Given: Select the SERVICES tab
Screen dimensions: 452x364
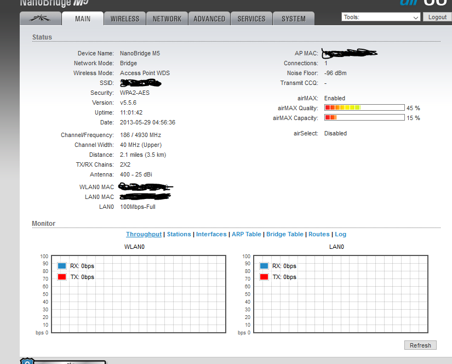Looking at the screenshot, I should coord(251,19).
